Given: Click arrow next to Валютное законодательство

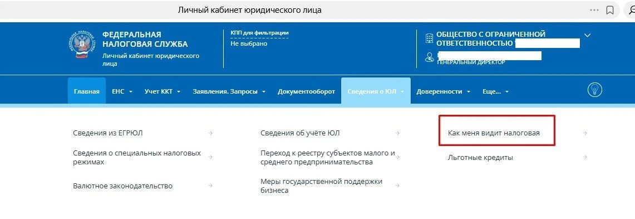Looking at the screenshot, I should click(210, 186).
